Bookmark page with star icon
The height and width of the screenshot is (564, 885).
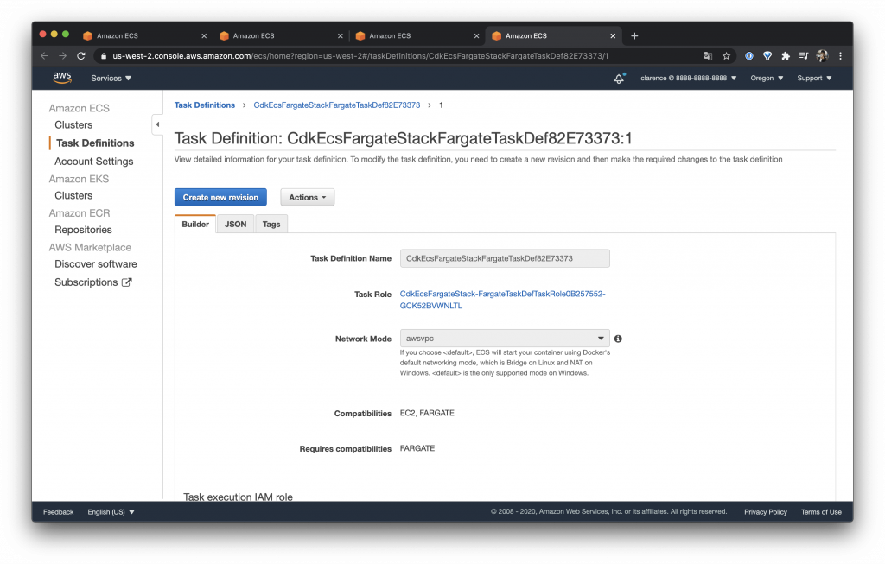click(x=726, y=56)
